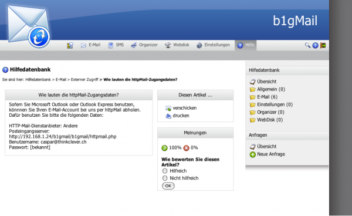Click the folder icon next to E-Mail (6)

click(x=252, y=97)
